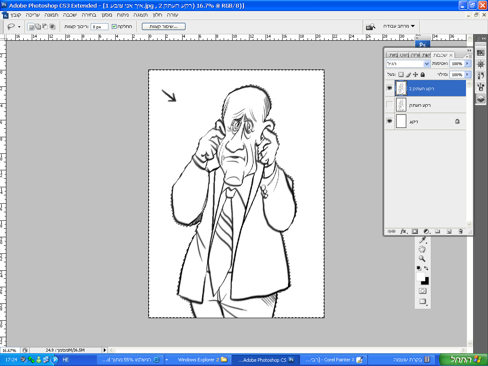This screenshot has height=366, width=488.
Task: Click the התחל (Start) button
Action: click(x=463, y=360)
